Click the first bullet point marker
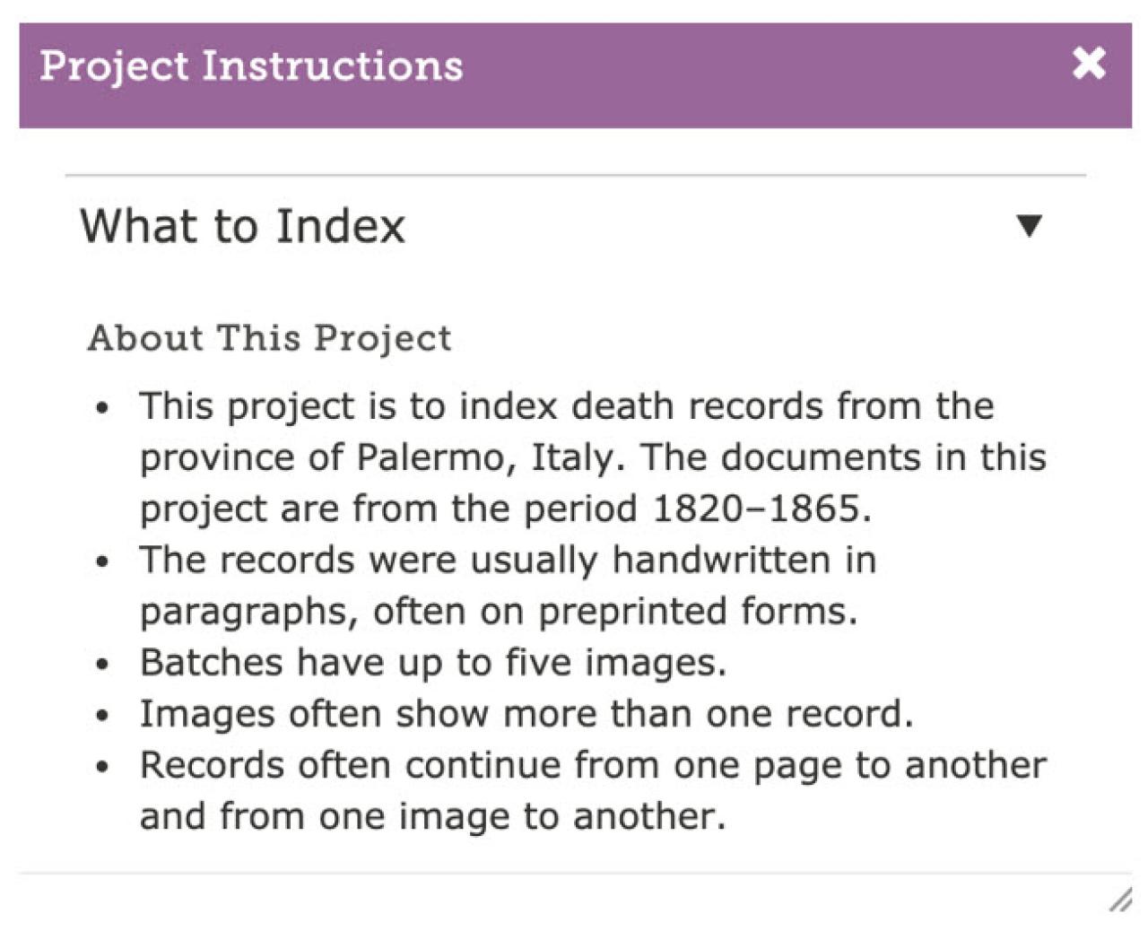 tap(100, 408)
